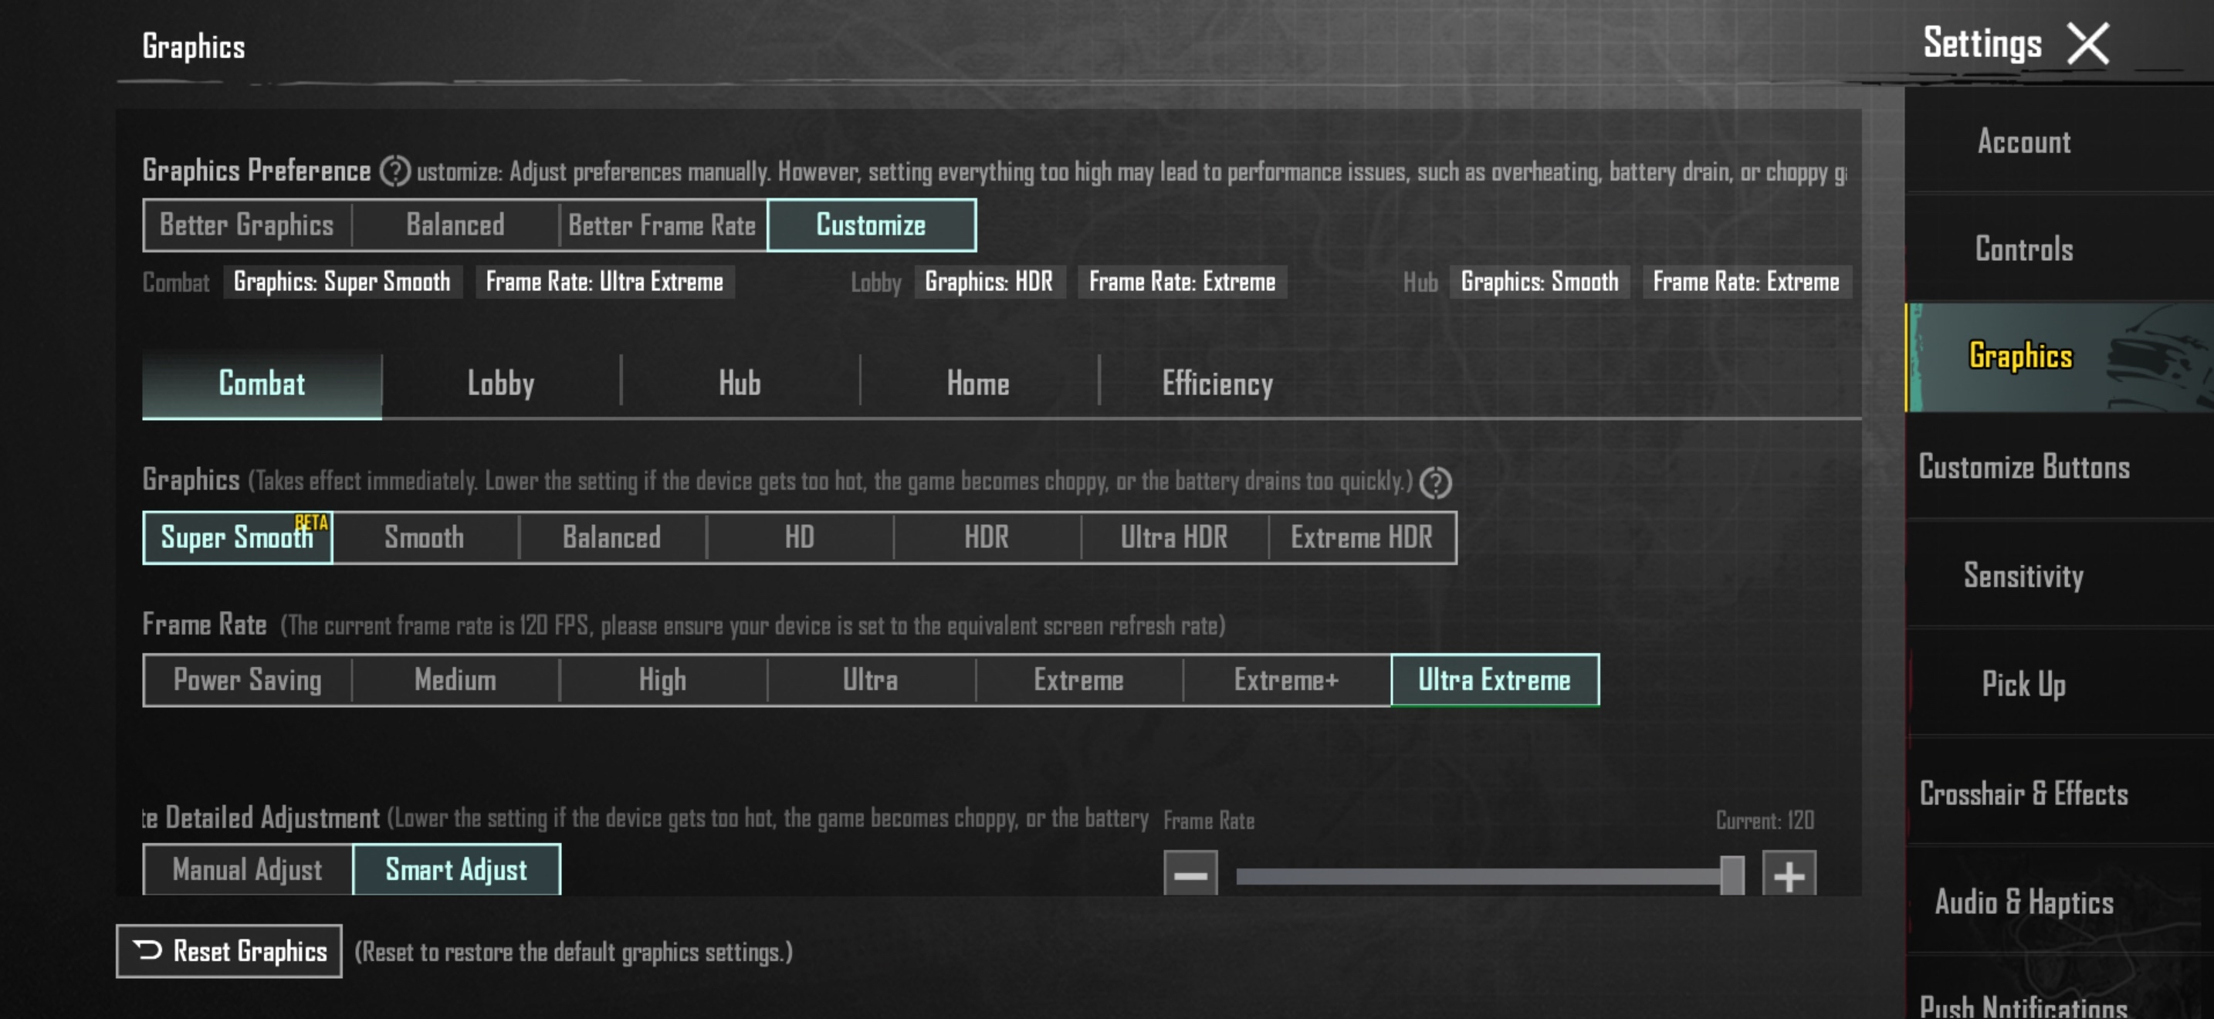Select Better Frame Rate preference
Image resolution: width=2214 pixels, height=1019 pixels.
coord(661,225)
